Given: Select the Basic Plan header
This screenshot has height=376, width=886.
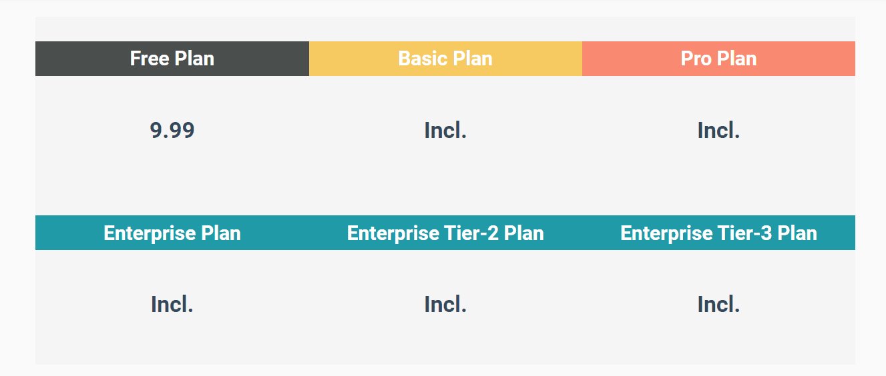Looking at the screenshot, I should pos(445,59).
